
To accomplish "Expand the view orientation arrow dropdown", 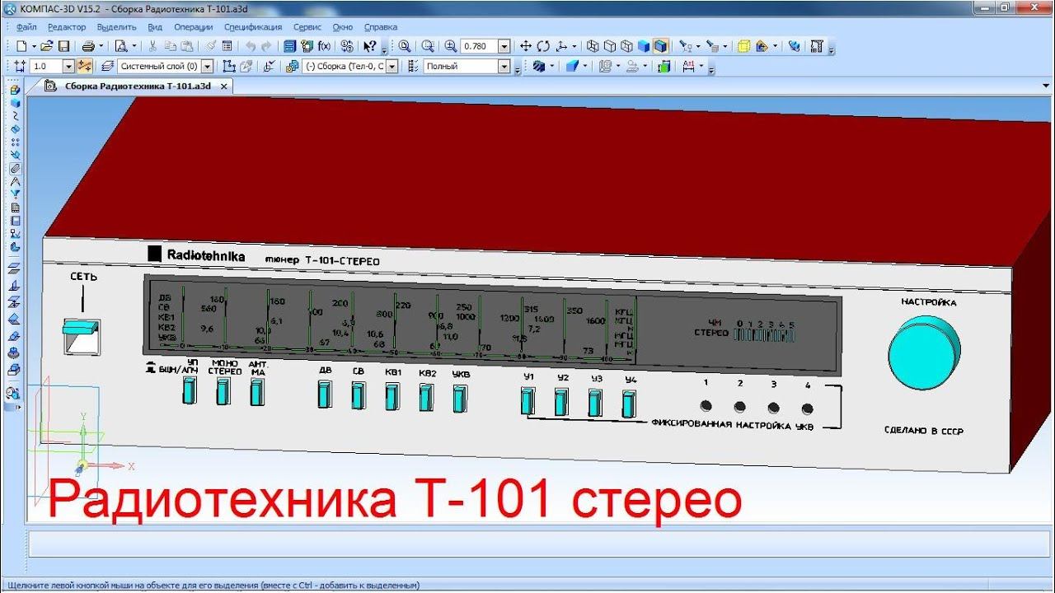I will [x=574, y=46].
